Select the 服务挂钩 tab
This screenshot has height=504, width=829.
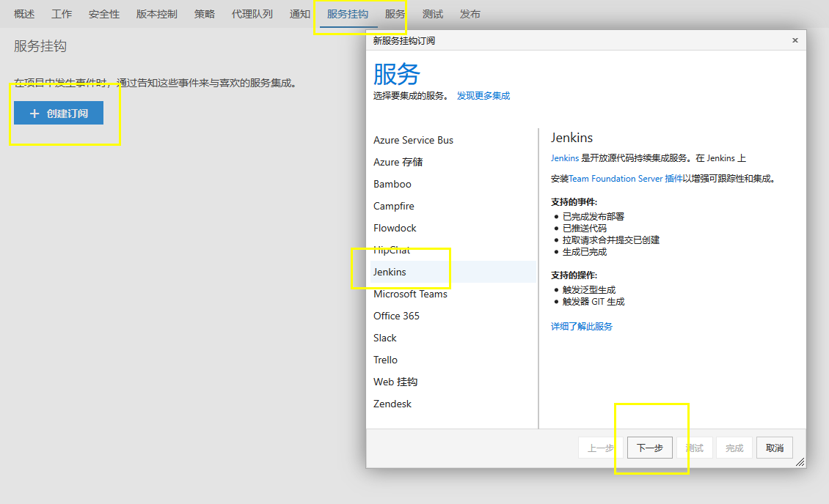coord(348,14)
